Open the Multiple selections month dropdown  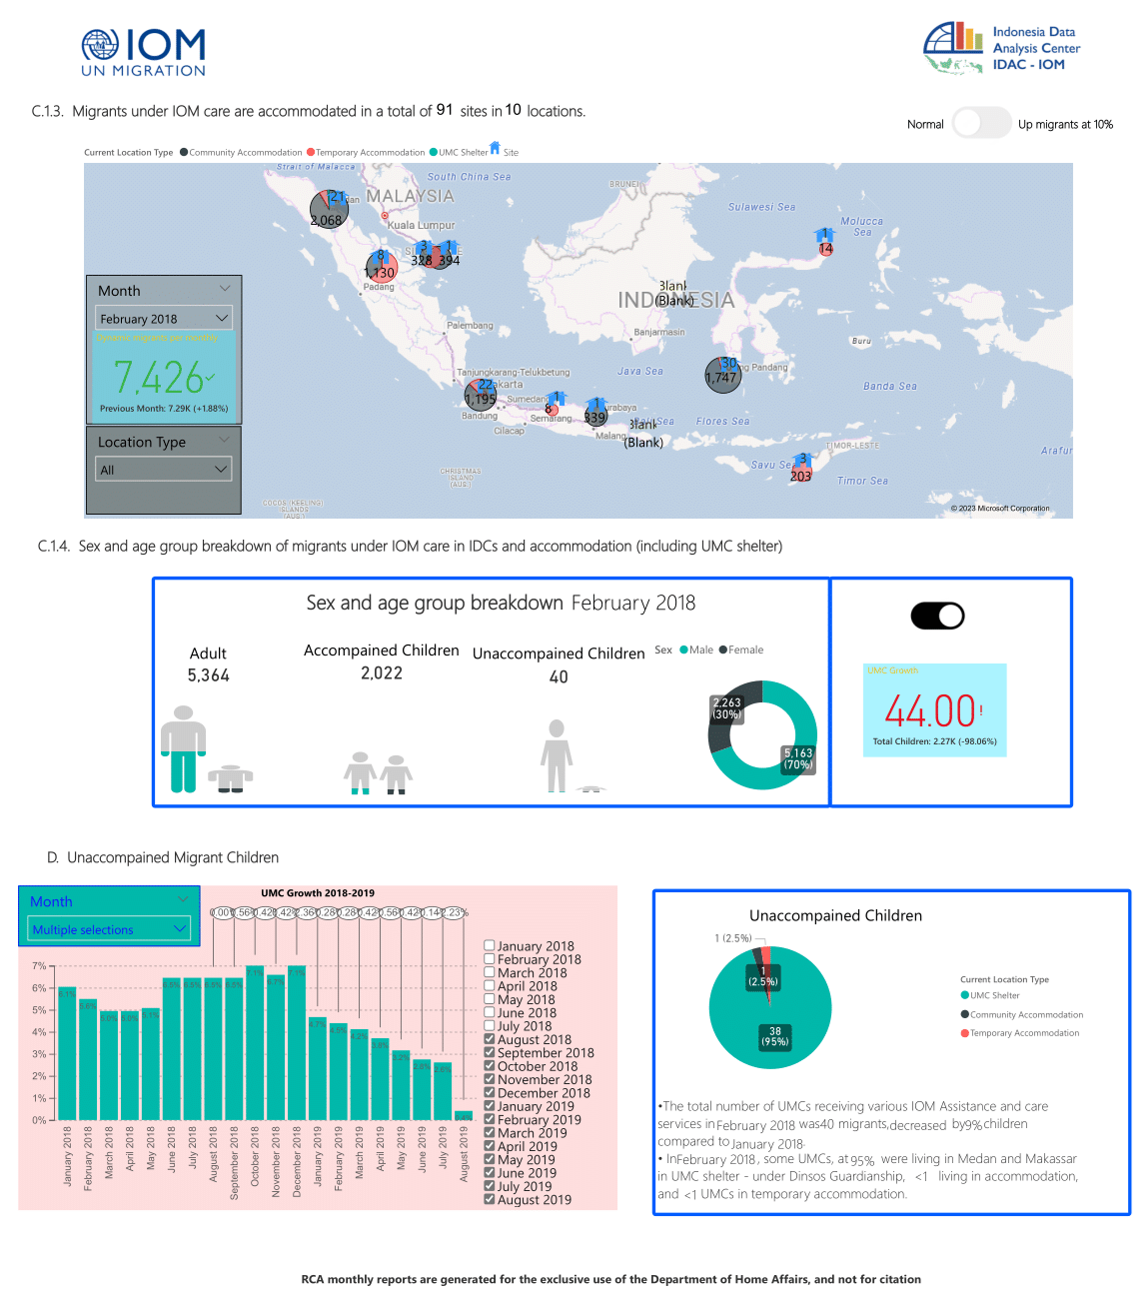click(x=109, y=929)
